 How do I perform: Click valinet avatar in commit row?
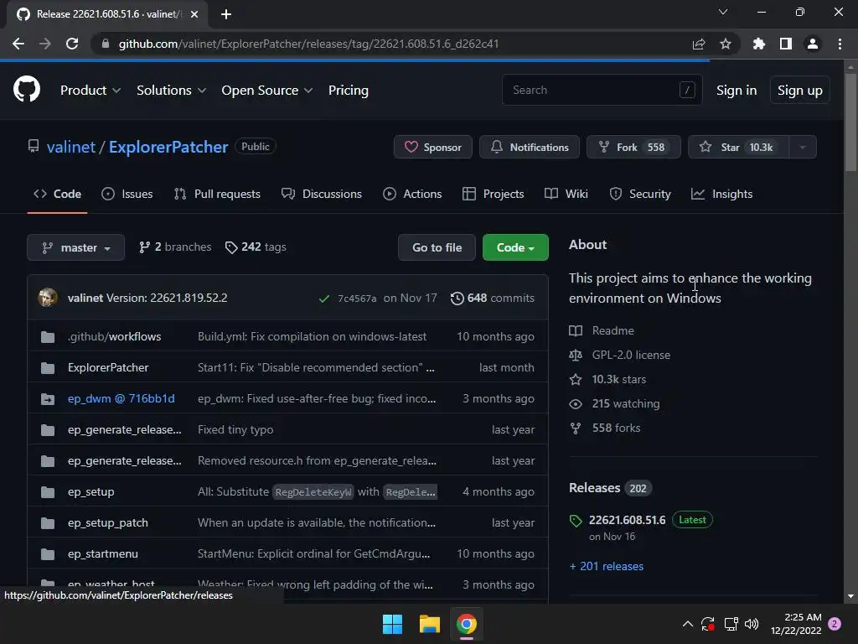[x=48, y=298]
